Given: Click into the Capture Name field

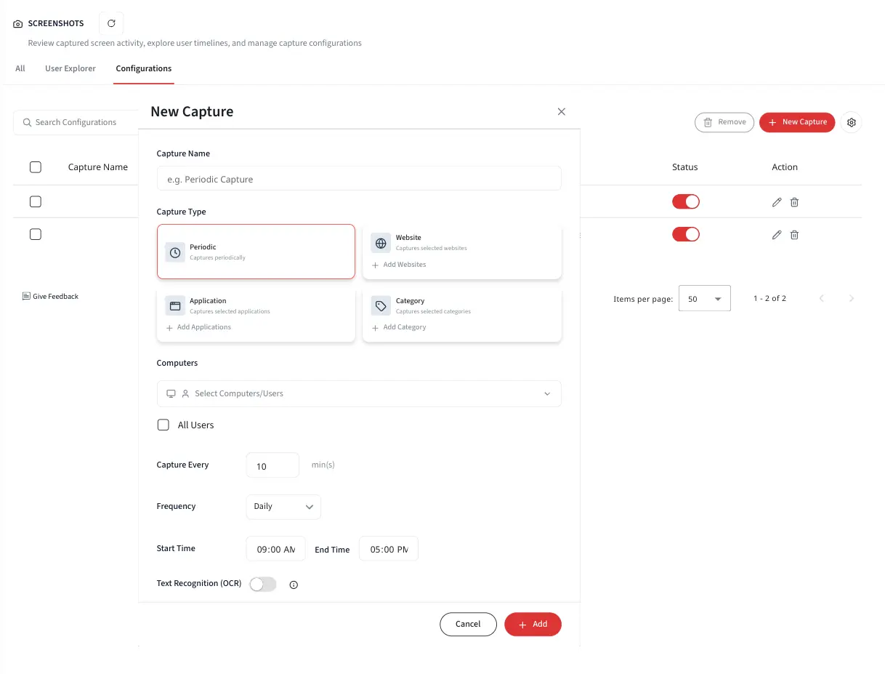Looking at the screenshot, I should (359, 179).
